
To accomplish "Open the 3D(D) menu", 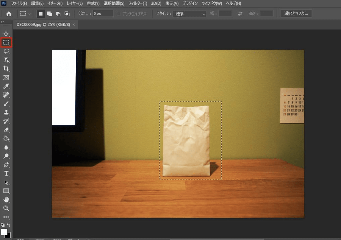I will (156, 3).
